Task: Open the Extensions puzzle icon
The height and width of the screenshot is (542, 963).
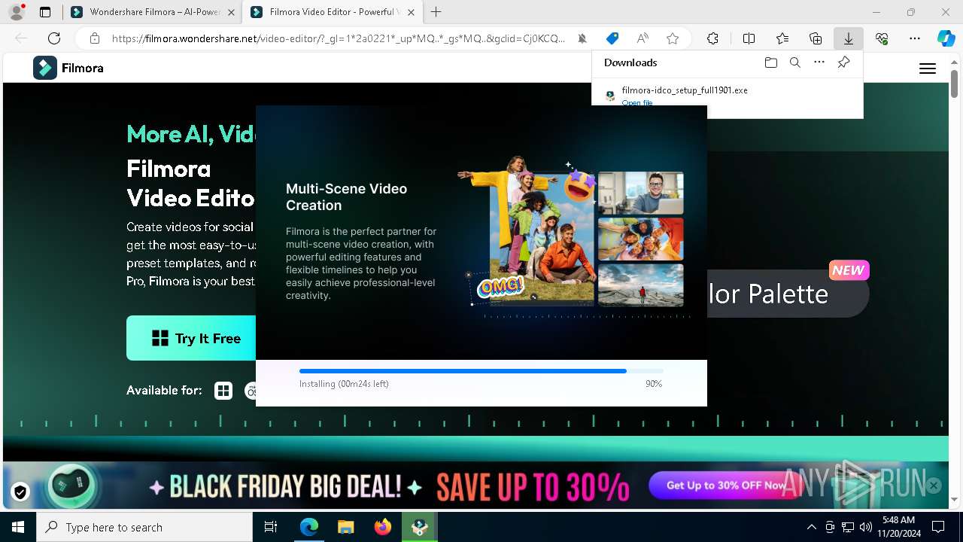Action: [712, 38]
